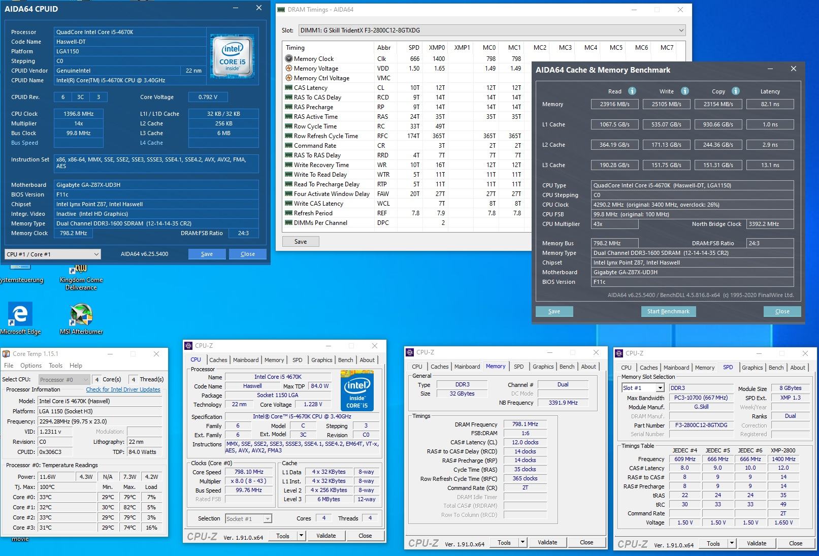This screenshot has width=819, height=556.
Task: Open the Socket #1 selection dropdown in CPU-Z
Action: click(248, 518)
